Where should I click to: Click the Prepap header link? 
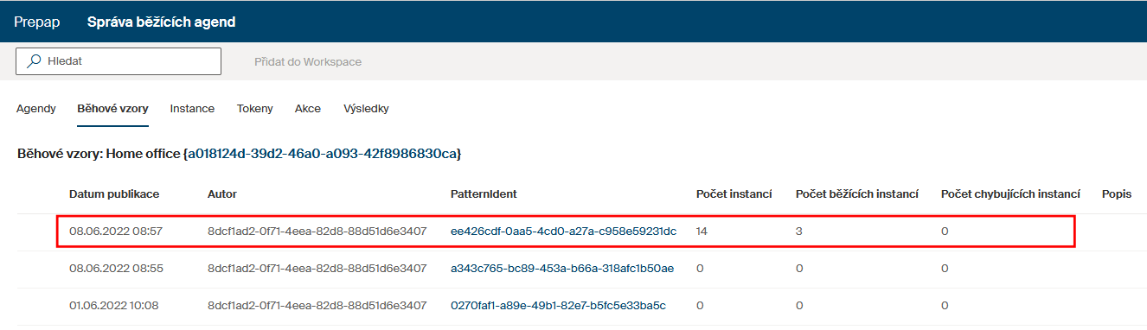pyautogui.click(x=37, y=22)
